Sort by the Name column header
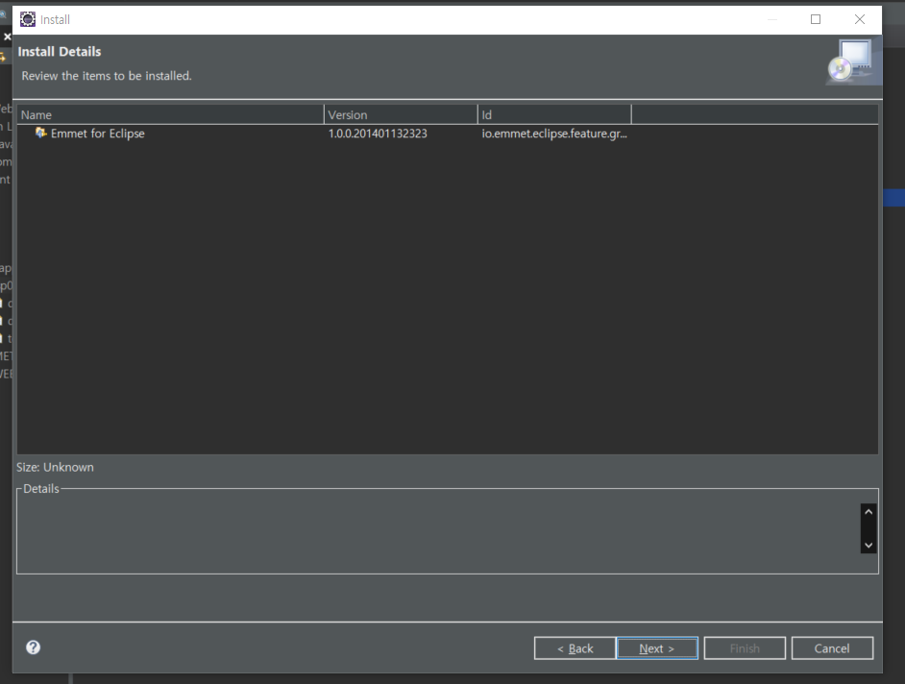 [171, 115]
